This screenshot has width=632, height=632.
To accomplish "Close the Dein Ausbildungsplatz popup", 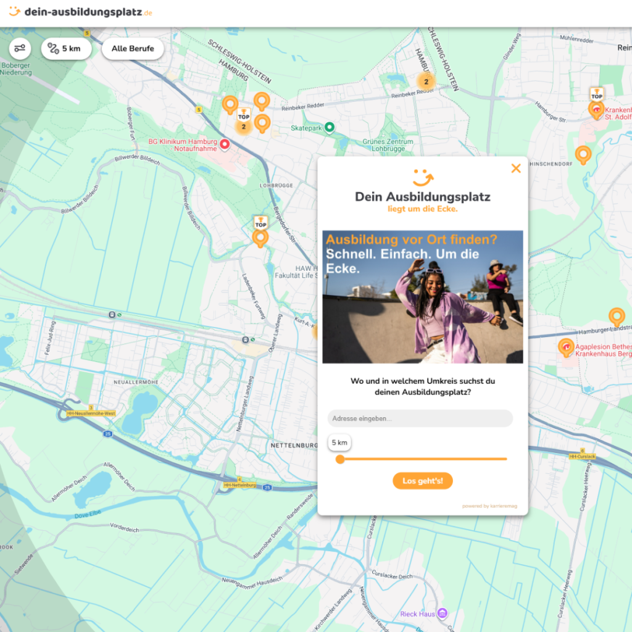I will [x=516, y=168].
